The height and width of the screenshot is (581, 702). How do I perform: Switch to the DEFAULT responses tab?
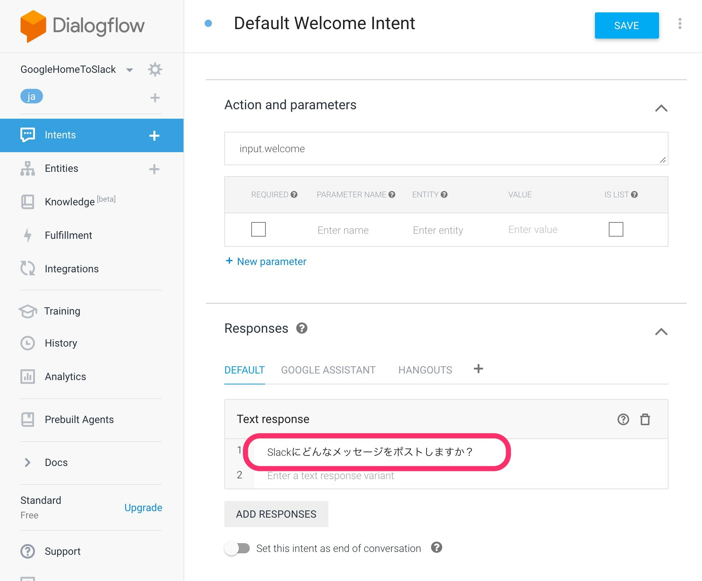pyautogui.click(x=244, y=370)
